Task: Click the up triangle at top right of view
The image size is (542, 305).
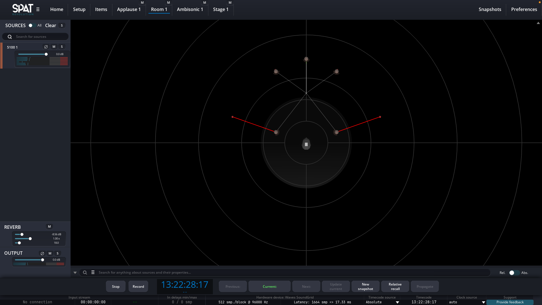Action: [x=538, y=23]
